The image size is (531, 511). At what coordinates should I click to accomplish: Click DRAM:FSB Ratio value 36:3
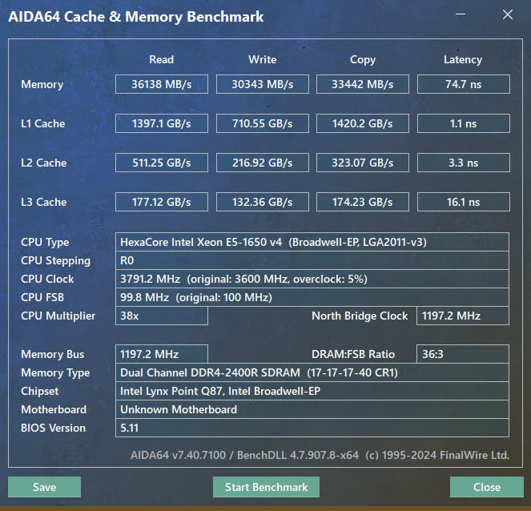point(463,354)
